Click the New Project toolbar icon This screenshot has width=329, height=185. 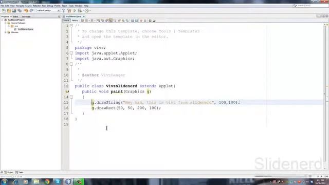tap(9, 10)
